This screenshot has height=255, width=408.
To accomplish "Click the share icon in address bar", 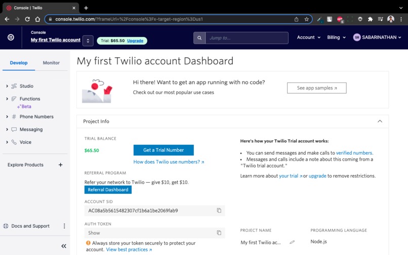I will click(x=296, y=19).
